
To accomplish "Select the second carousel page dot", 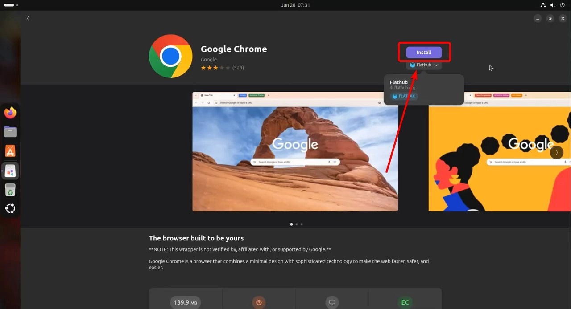I will click(x=297, y=224).
